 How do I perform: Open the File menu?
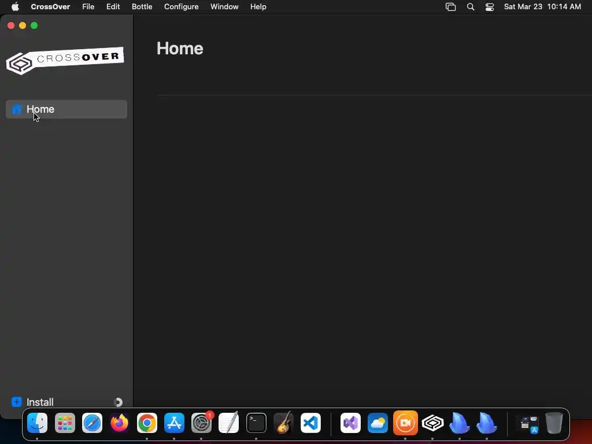coord(88,6)
